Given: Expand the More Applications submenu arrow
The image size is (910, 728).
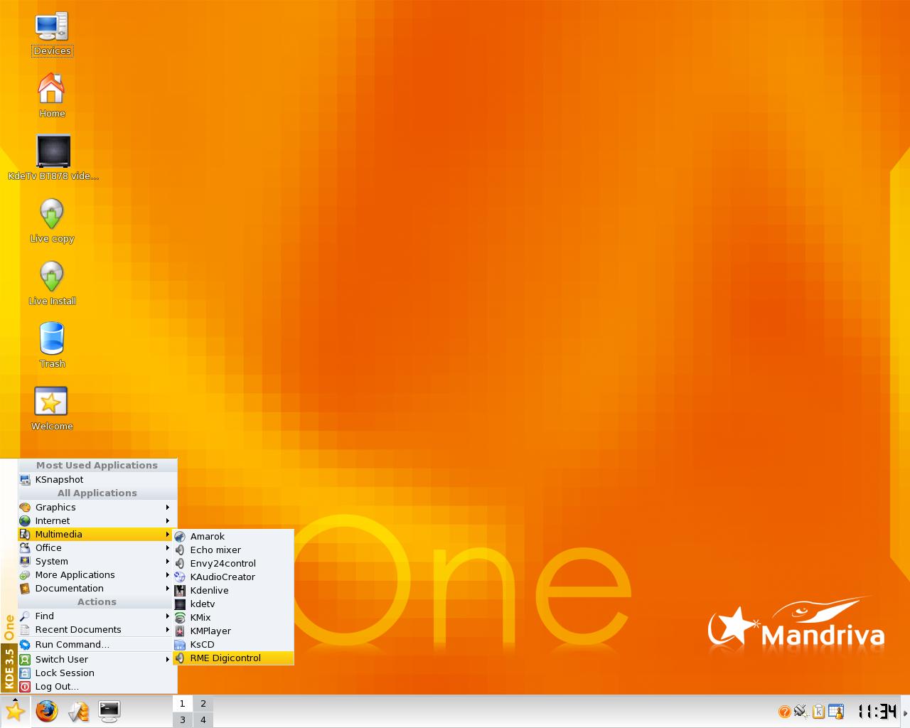Looking at the screenshot, I should click(x=168, y=575).
